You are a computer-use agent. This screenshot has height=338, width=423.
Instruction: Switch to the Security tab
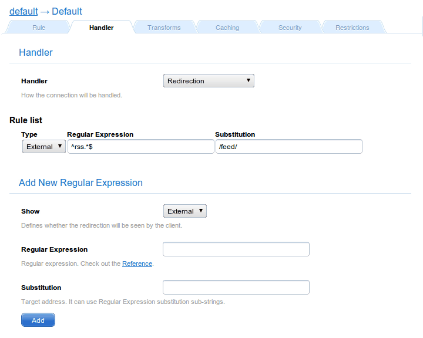tap(290, 28)
